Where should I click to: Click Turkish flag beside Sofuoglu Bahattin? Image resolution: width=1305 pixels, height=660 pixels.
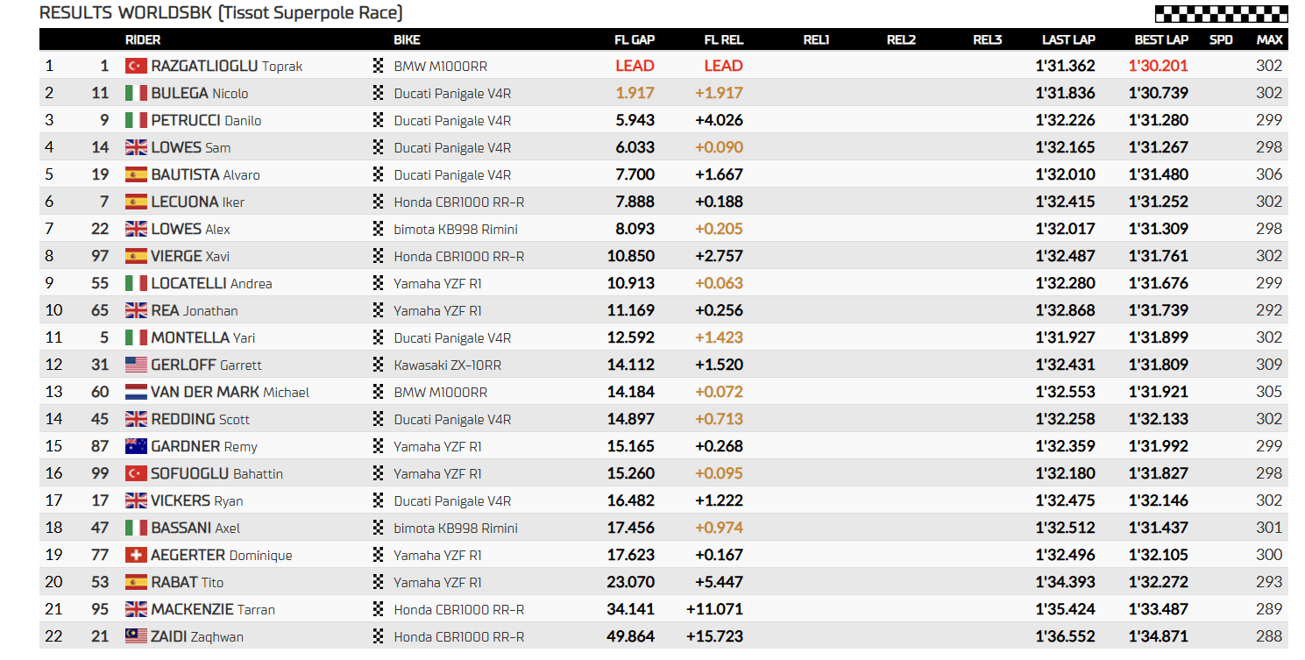tap(136, 473)
